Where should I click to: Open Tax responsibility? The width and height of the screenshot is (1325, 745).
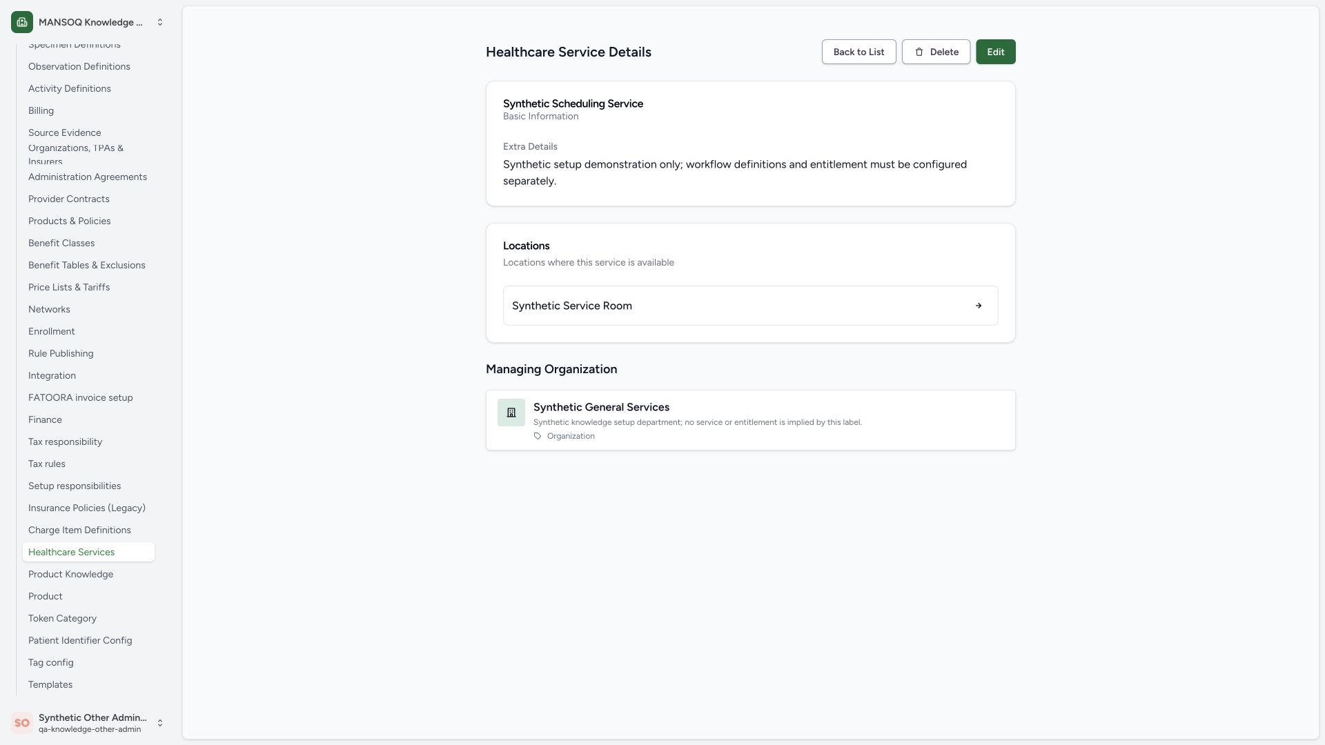click(88, 441)
